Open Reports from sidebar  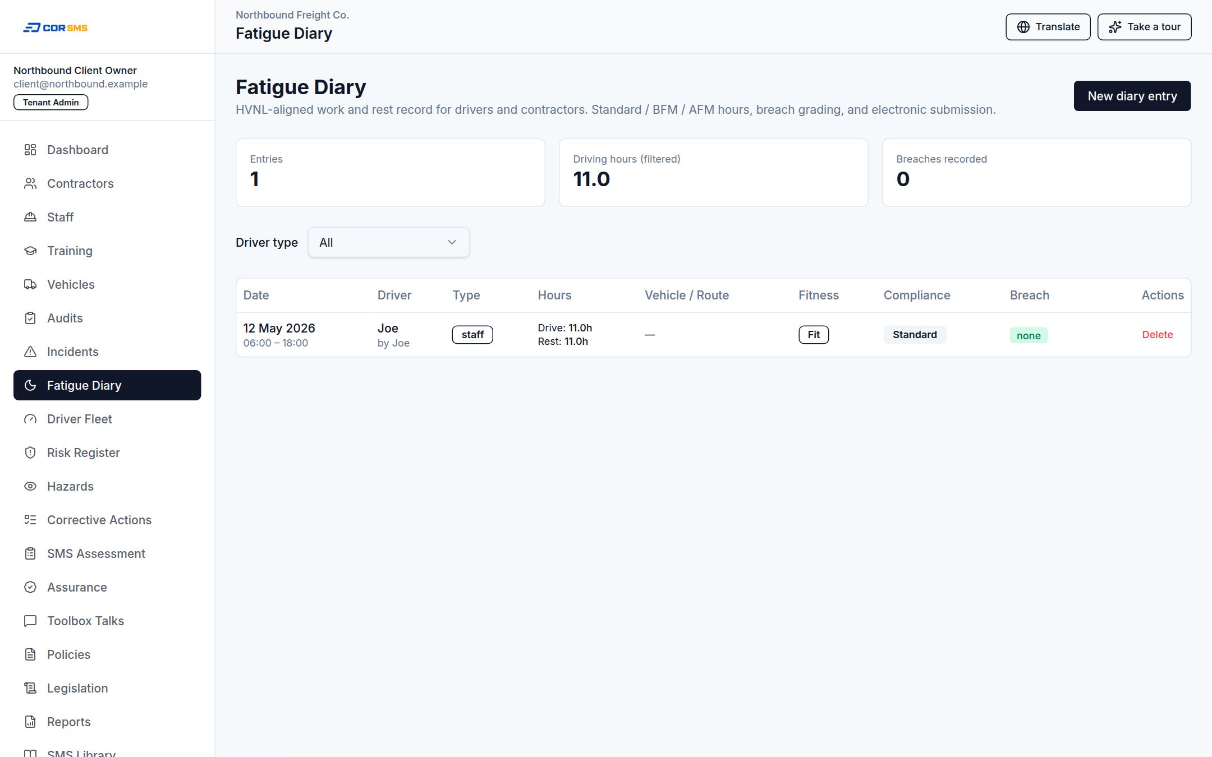coord(107,722)
